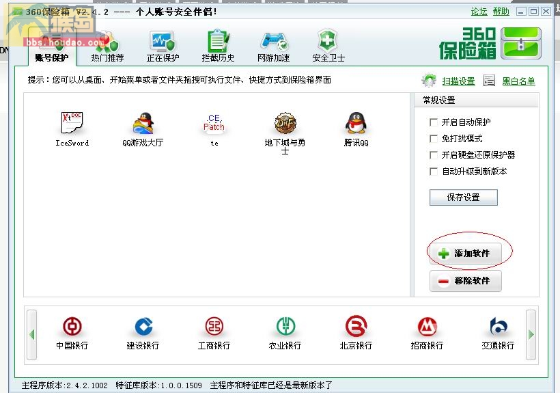Click the 移除软件 button
The image size is (560, 393).
465,281
